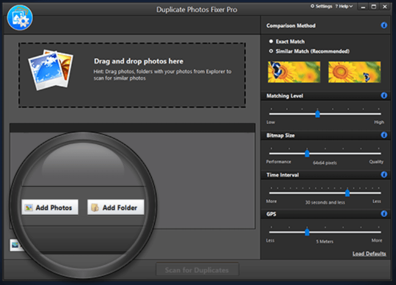The image size is (396, 285).
Task: Click the Matching Level slider handle
Action: tap(317, 114)
